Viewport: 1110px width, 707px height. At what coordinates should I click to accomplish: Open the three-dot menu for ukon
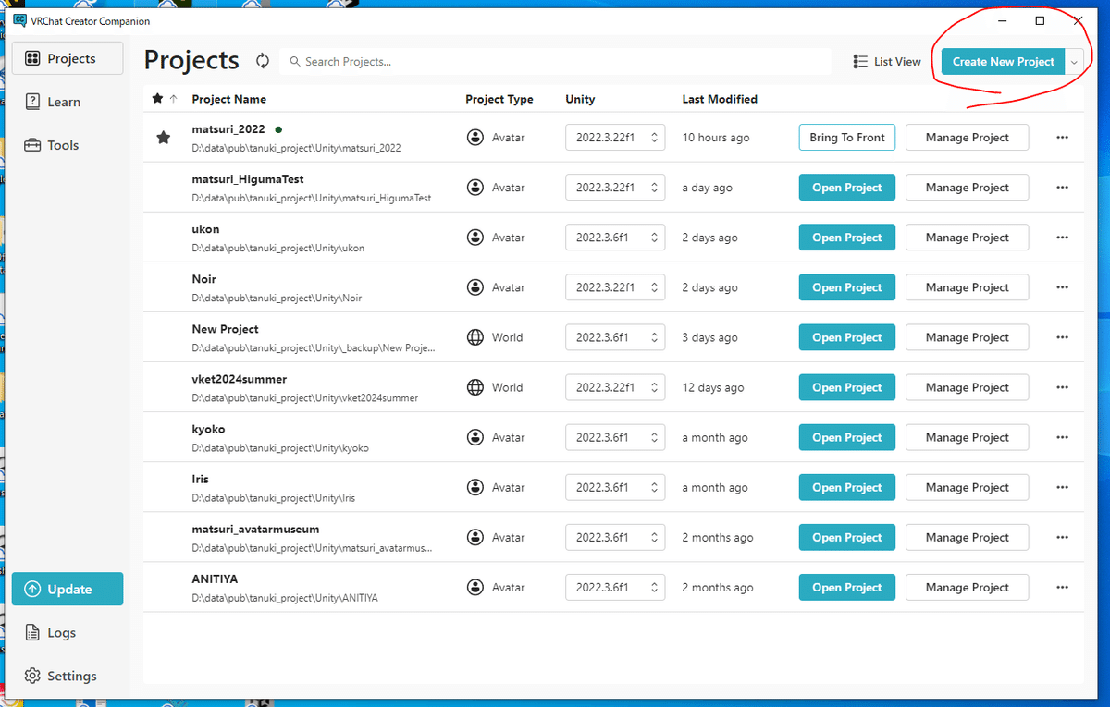[1062, 238]
